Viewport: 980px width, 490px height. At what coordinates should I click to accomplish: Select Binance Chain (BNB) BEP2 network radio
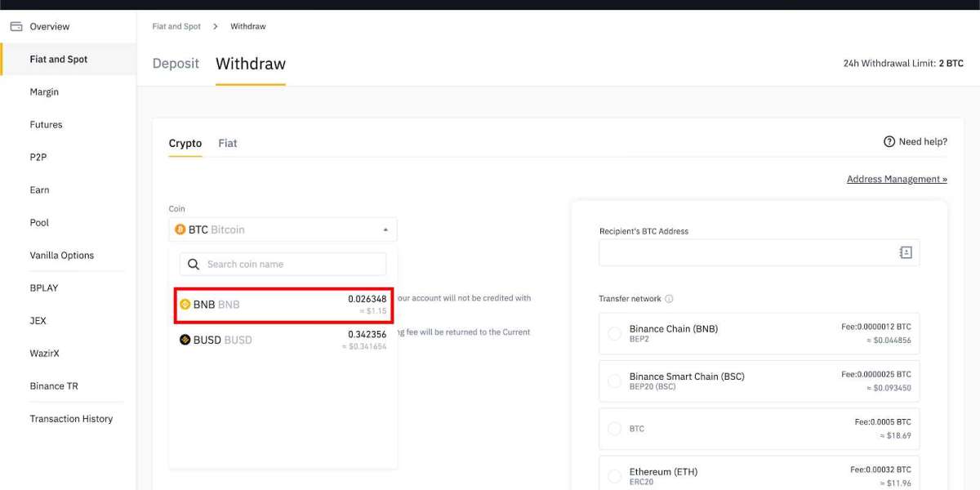tap(615, 334)
